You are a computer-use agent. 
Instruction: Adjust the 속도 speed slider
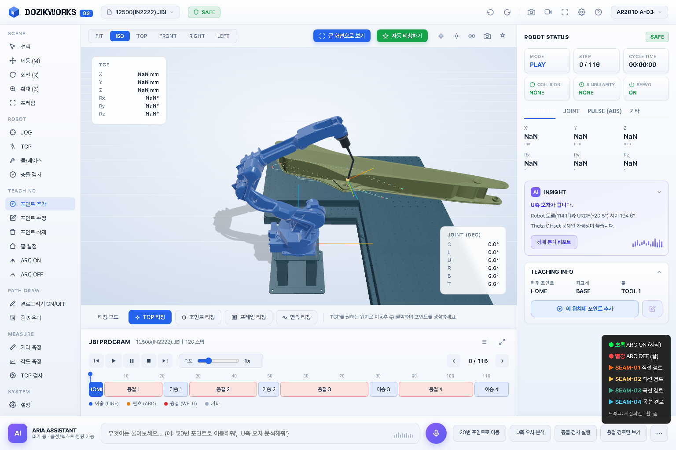[218, 361]
